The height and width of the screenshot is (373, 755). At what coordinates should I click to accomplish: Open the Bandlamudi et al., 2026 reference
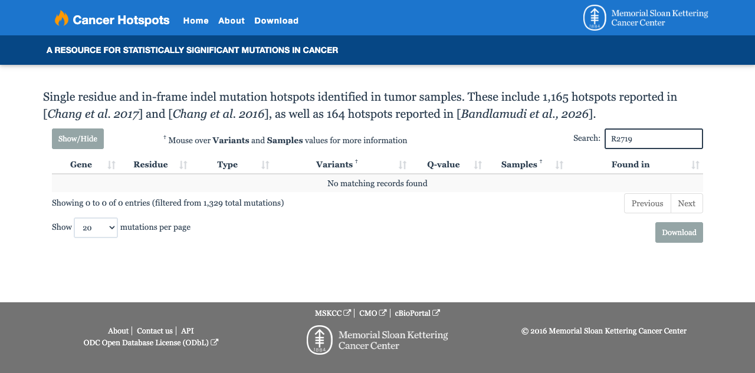[x=525, y=114]
